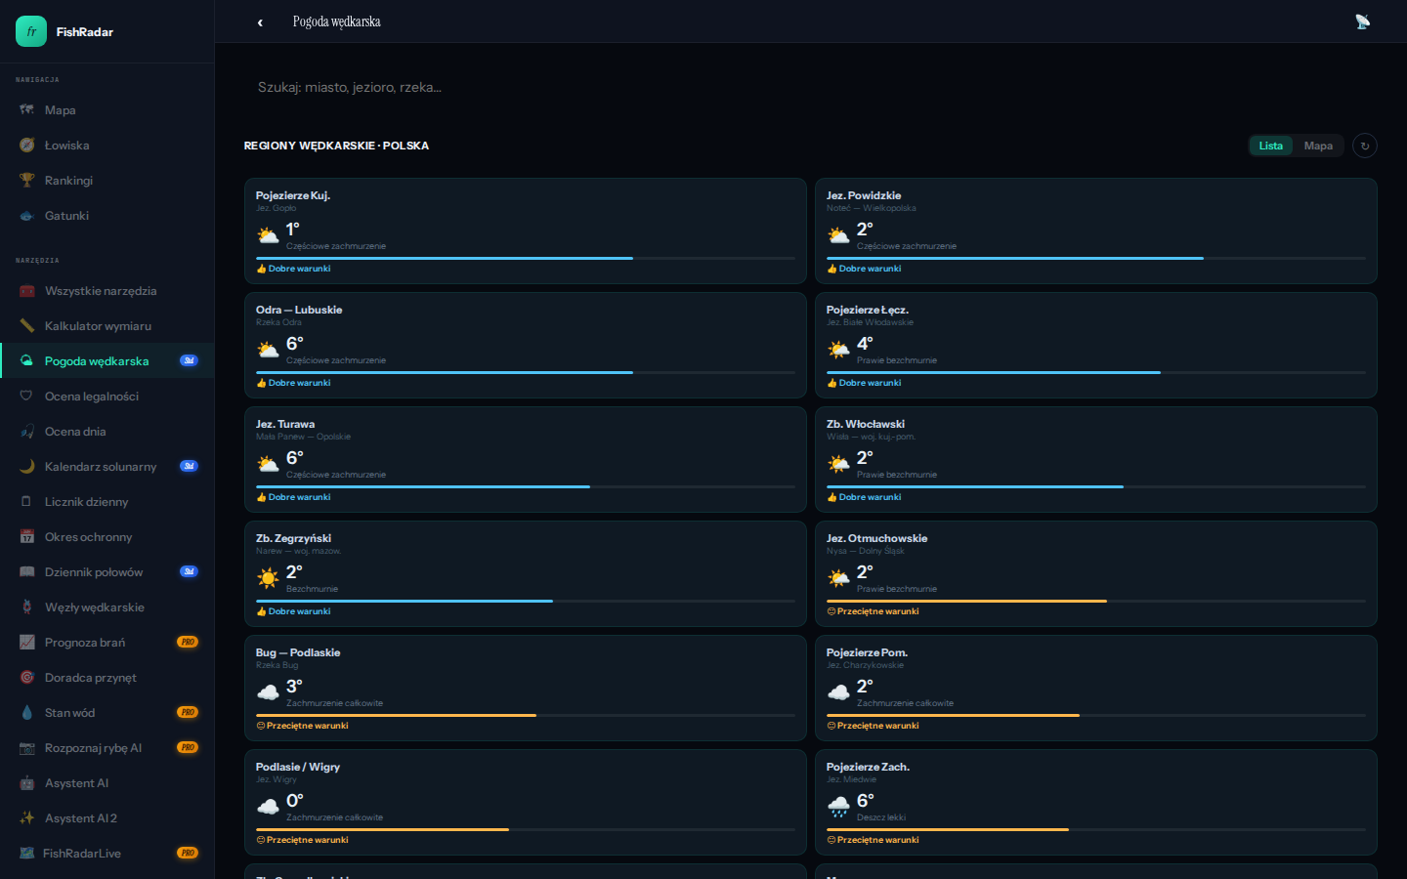Open Wszystkie narzędzia menu item
Viewport: 1407px width, 879px height.
101,291
